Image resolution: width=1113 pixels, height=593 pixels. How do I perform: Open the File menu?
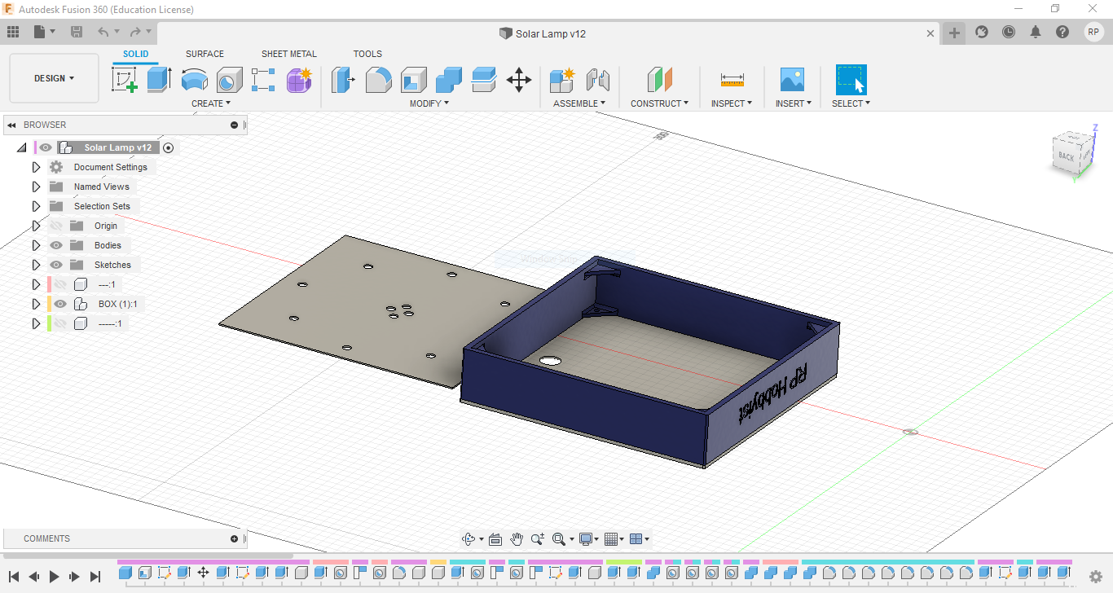[44, 32]
